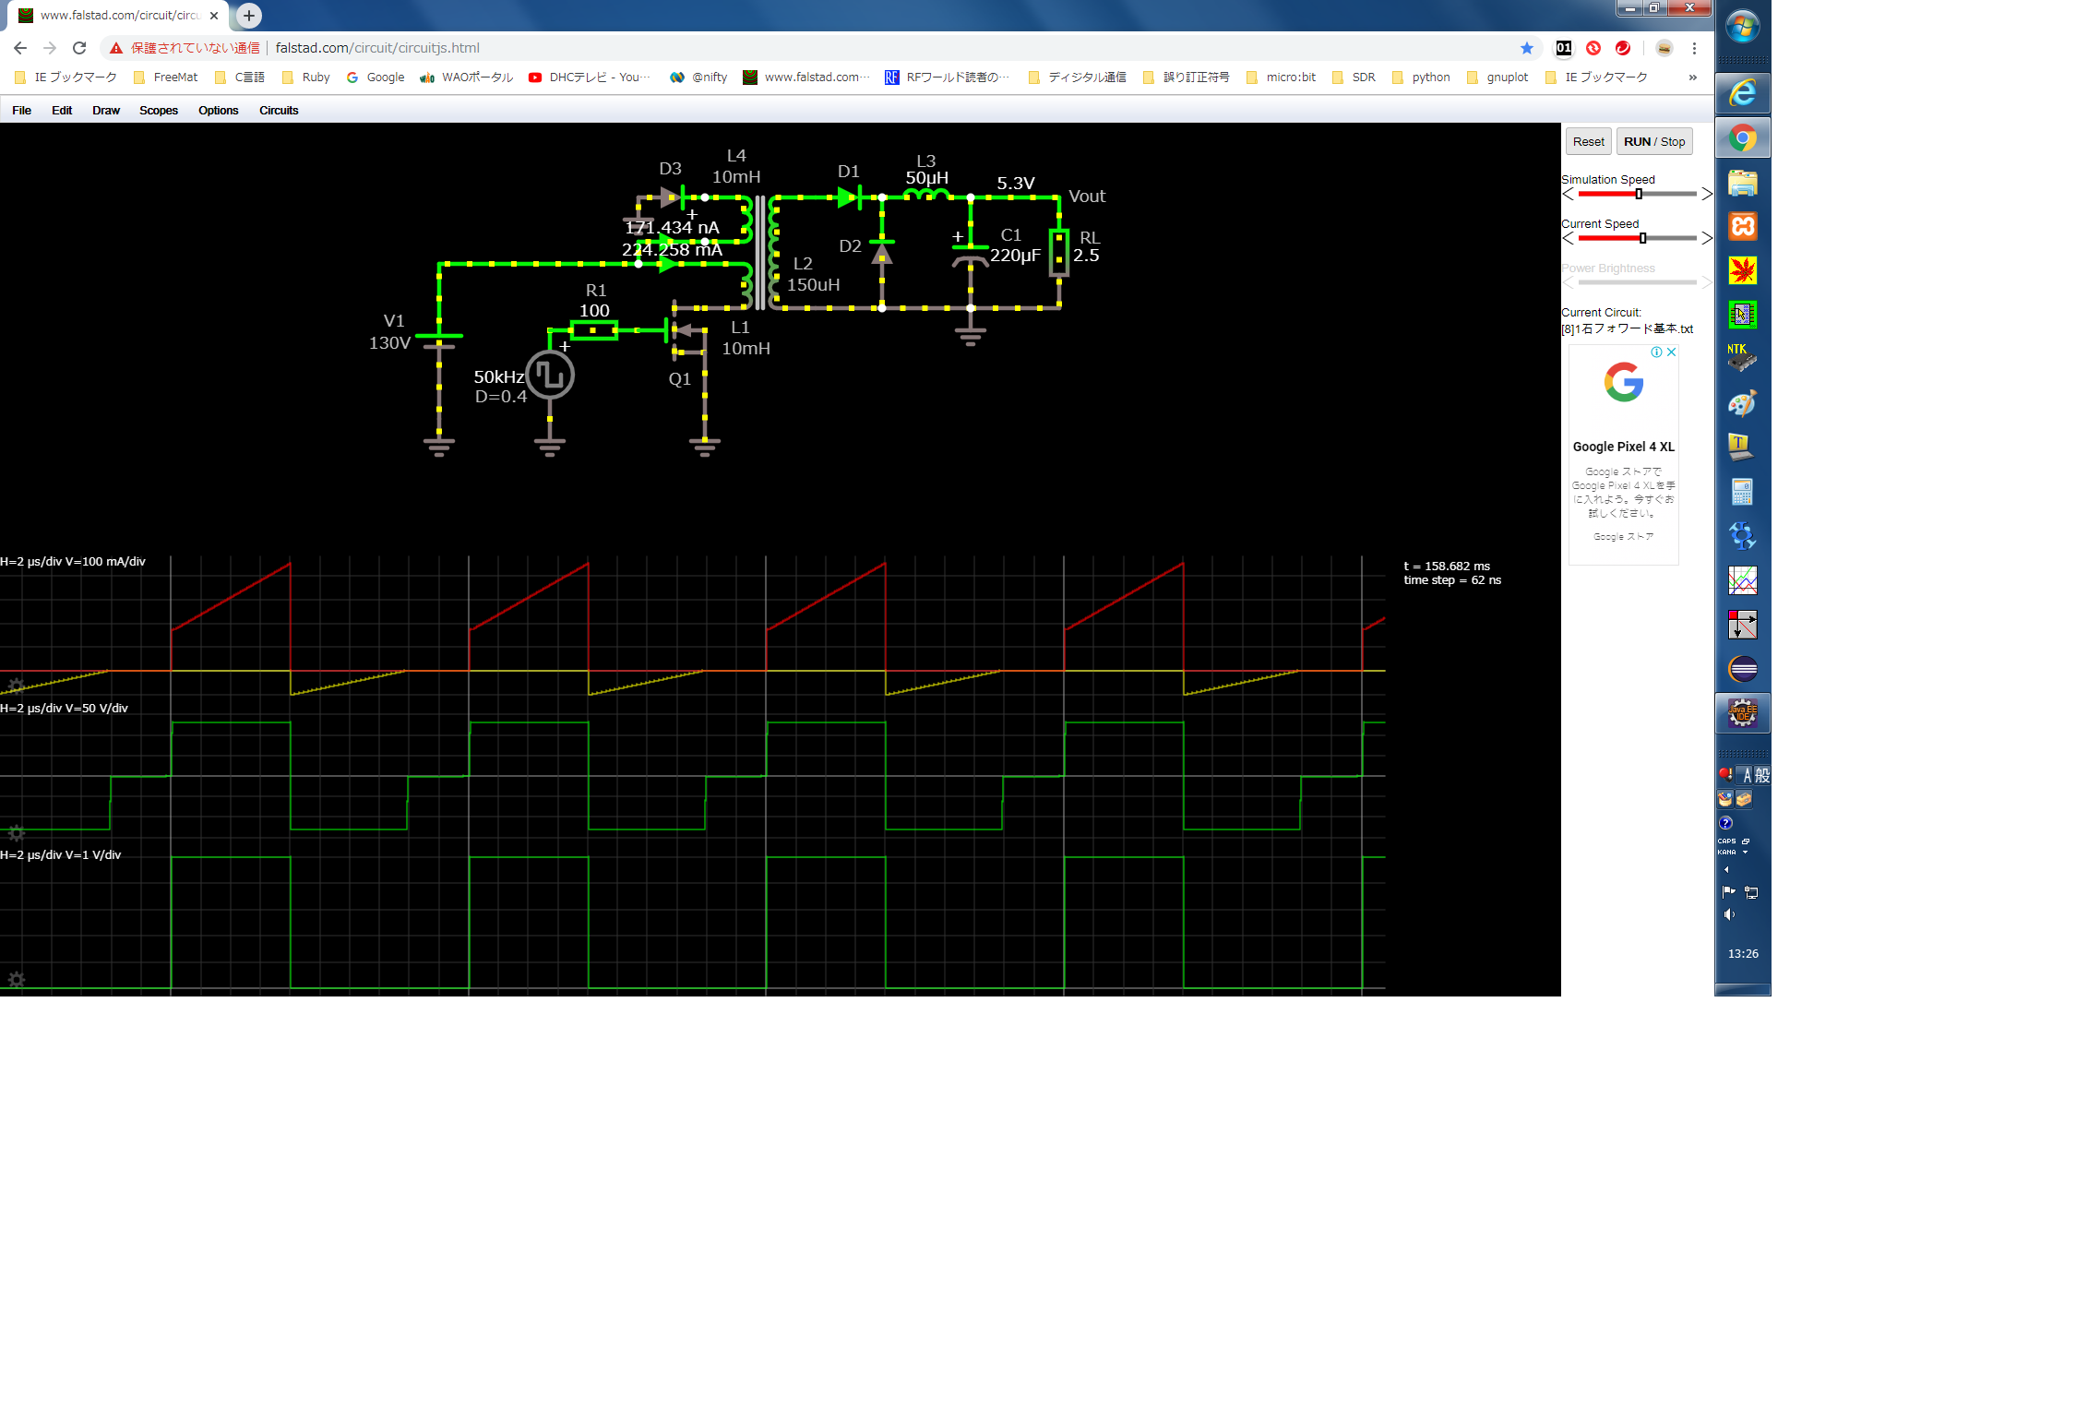This screenshot has width=2076, height=1408.
Task: Open the ディジタル通信 bookmark folder
Action: tap(1078, 78)
